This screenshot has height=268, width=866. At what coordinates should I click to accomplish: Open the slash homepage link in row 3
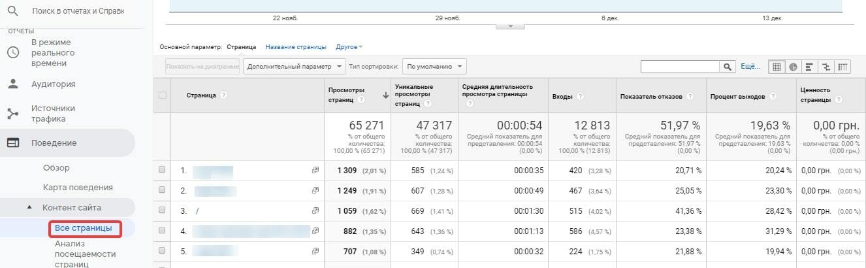(x=197, y=210)
